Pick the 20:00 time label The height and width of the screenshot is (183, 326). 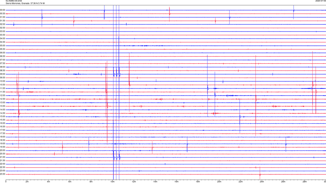[x=3, y=150]
